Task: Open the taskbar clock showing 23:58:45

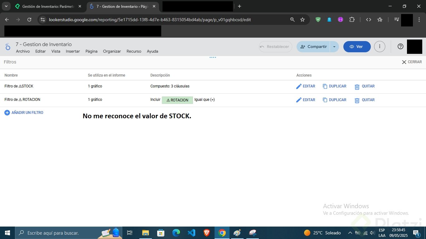Action: 399,233
